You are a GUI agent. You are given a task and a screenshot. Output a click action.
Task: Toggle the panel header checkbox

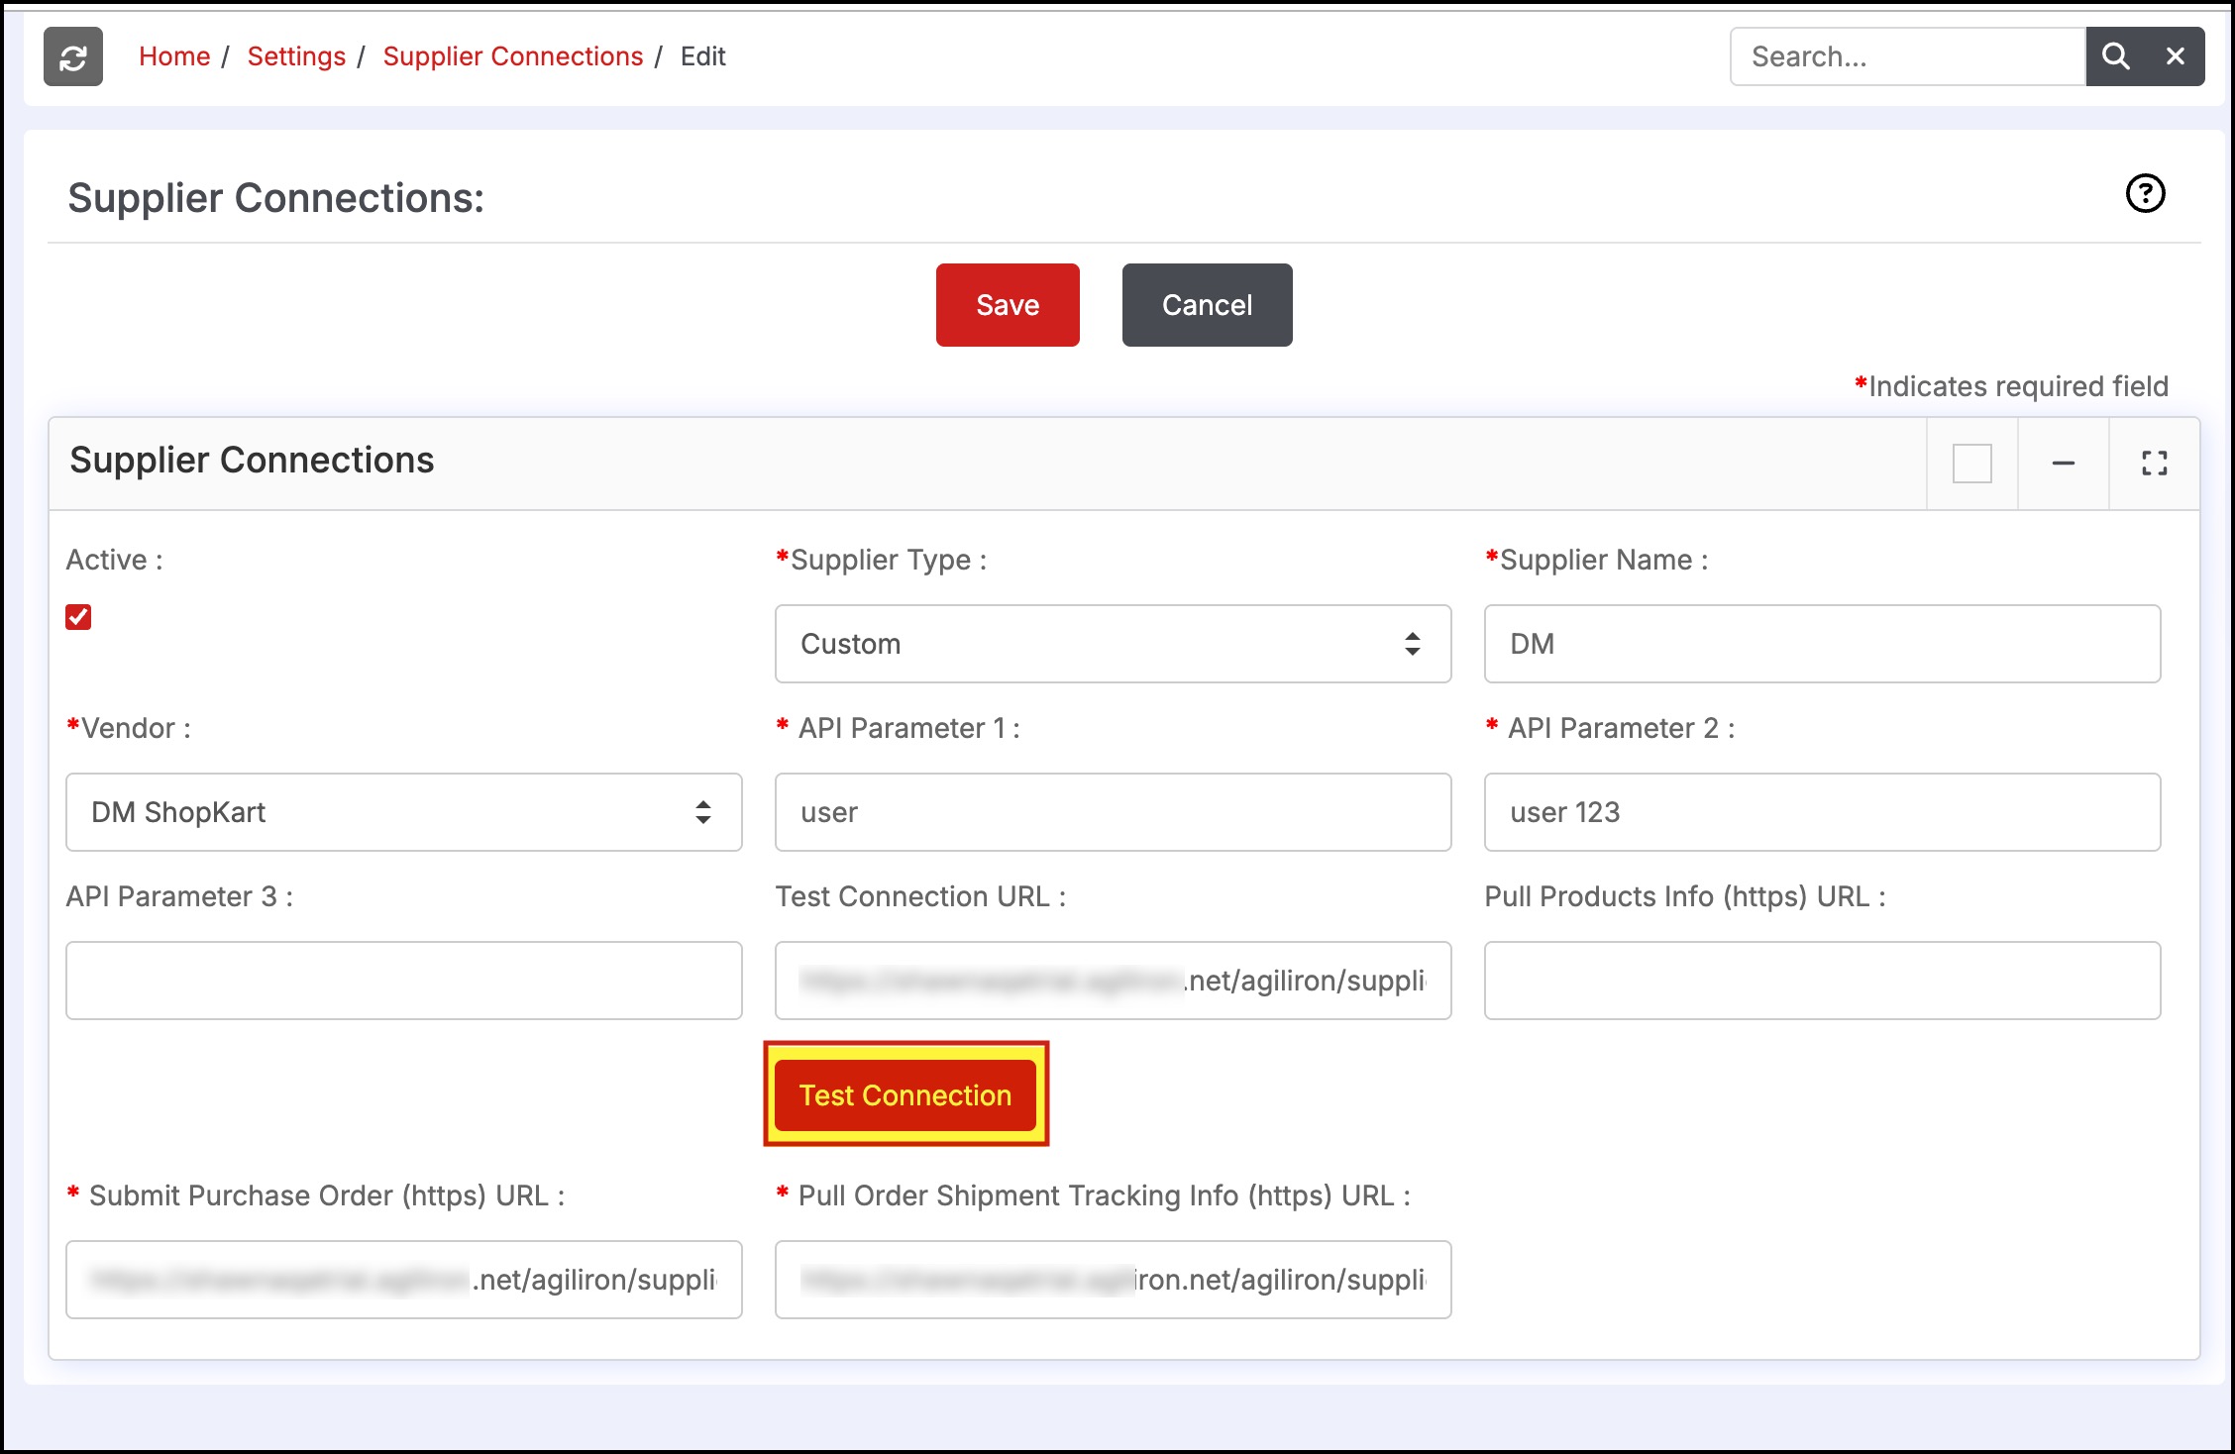(1971, 464)
